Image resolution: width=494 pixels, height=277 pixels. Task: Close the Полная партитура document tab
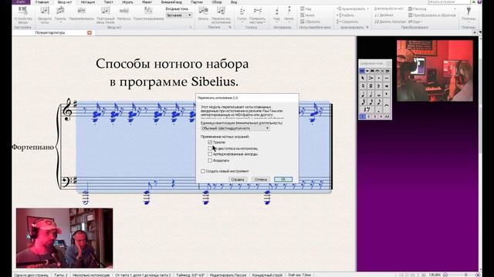point(90,32)
